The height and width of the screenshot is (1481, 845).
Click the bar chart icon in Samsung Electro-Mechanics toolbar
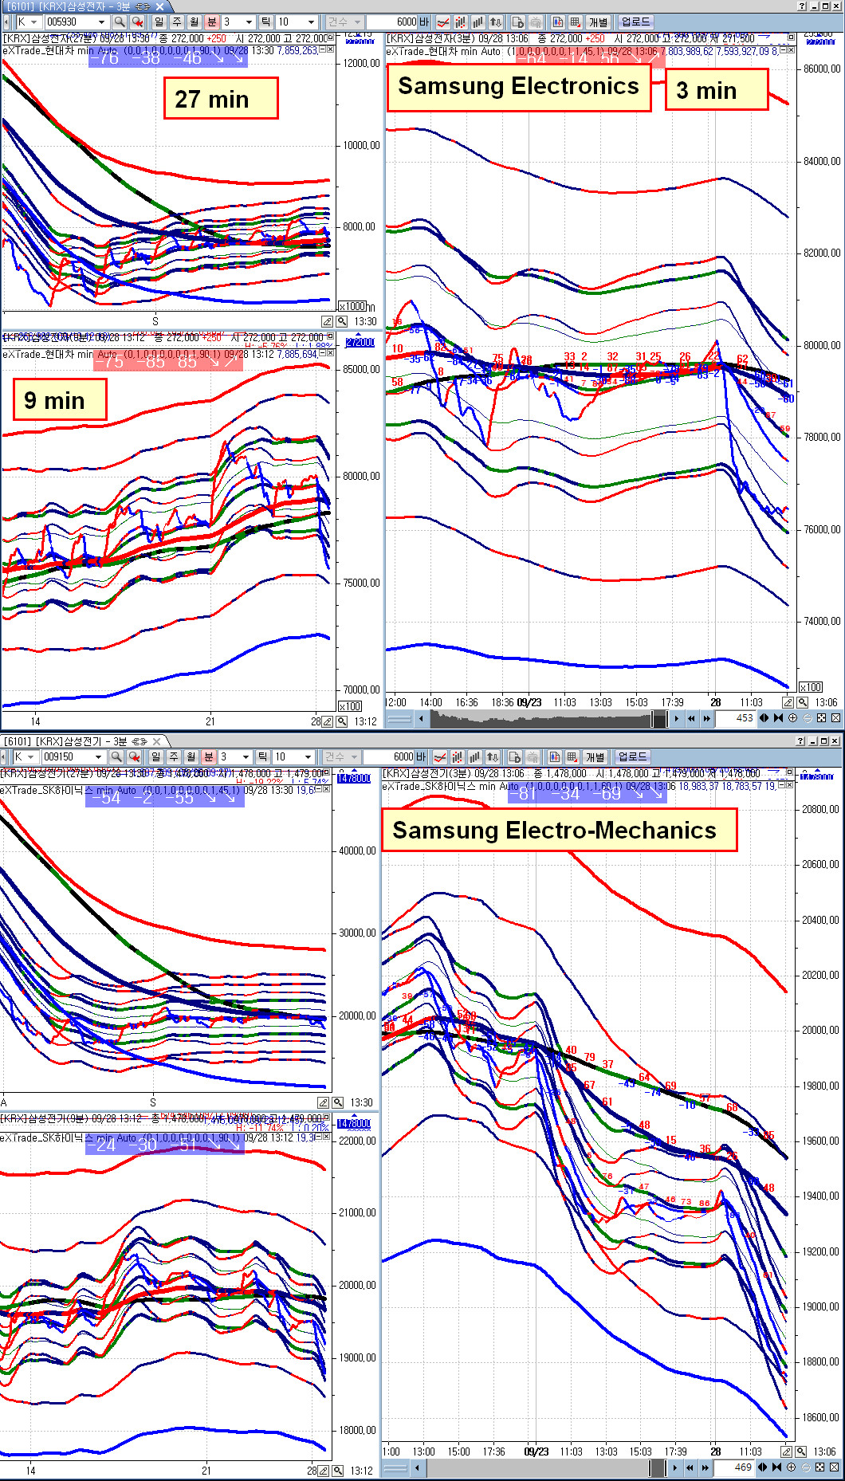475,756
